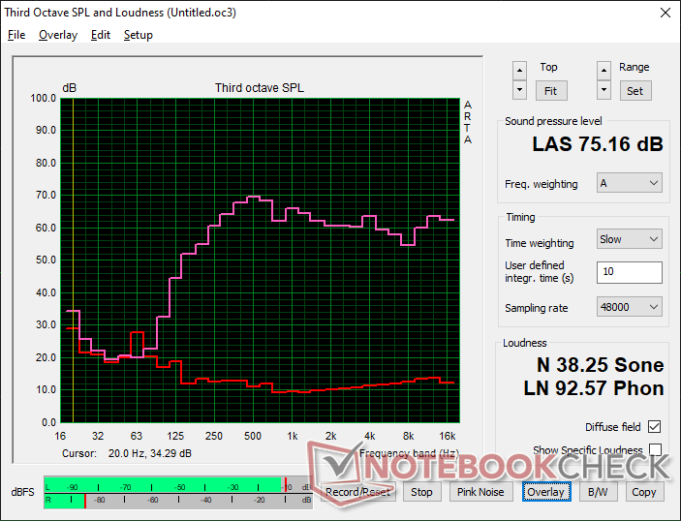The image size is (681, 521).
Task: Click the right channel dBFS meter
Action: click(x=178, y=500)
